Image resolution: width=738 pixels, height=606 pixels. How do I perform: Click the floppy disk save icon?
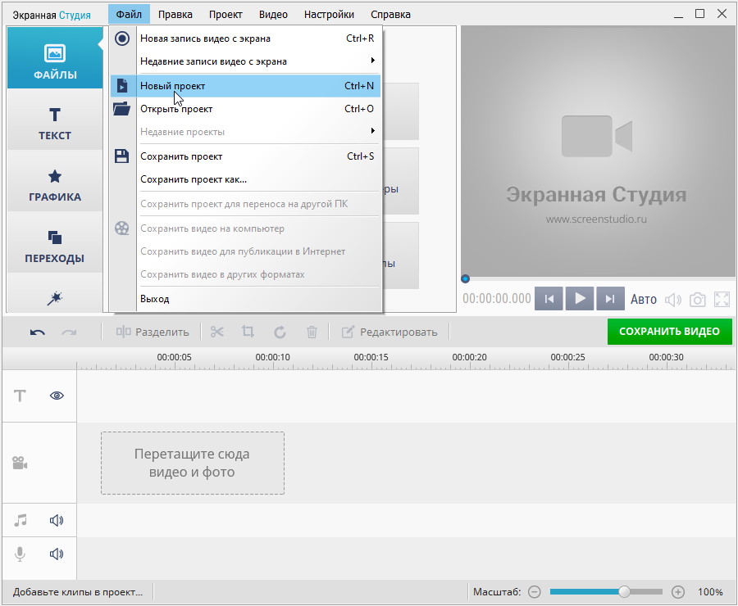pyautogui.click(x=122, y=156)
